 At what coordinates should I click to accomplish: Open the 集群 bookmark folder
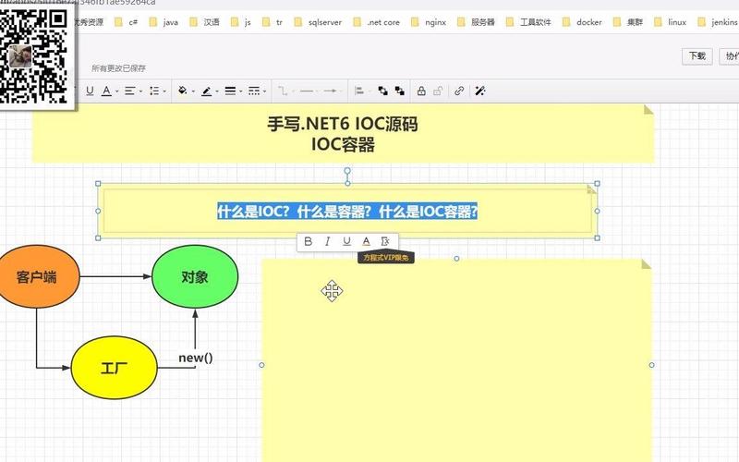tap(628, 22)
